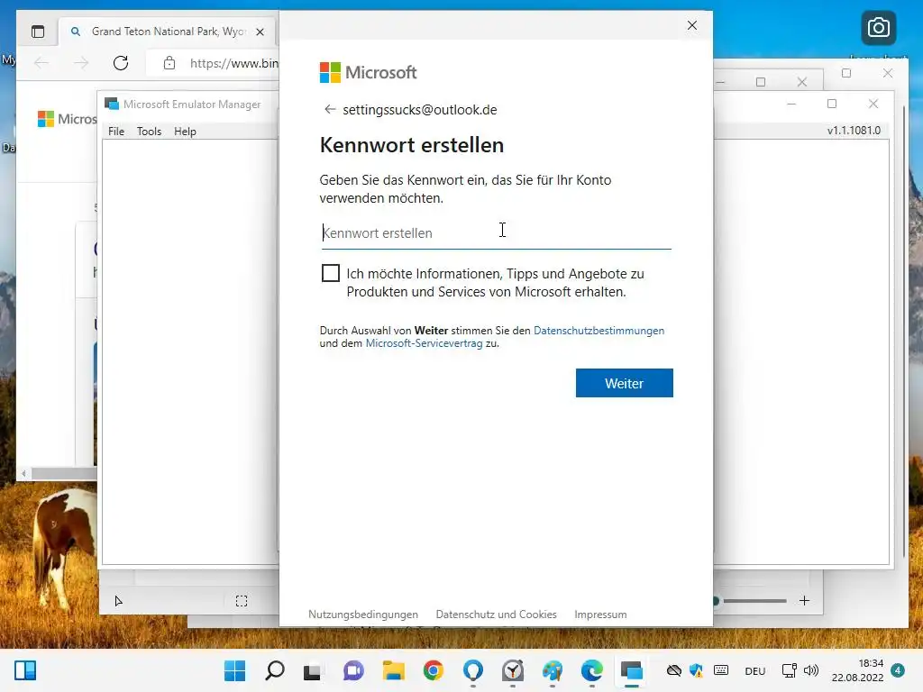Open the Paint app on taskbar
The height and width of the screenshot is (692, 923).
(553, 670)
